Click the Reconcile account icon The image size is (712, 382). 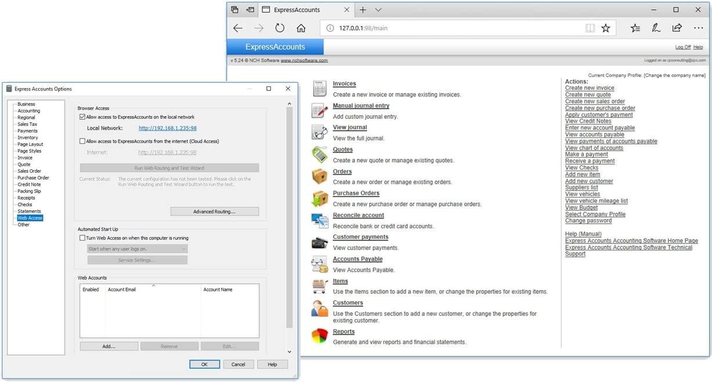(x=319, y=220)
